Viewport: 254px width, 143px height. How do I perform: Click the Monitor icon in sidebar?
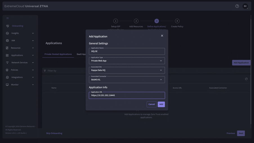7,85
